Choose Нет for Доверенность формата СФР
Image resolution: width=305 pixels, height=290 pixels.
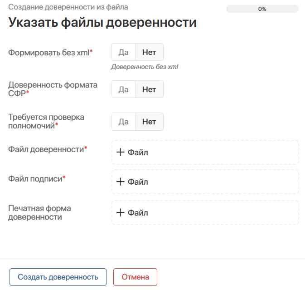click(149, 89)
